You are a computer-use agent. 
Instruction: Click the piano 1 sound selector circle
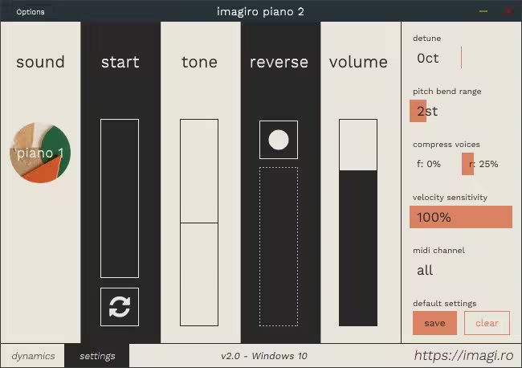(x=40, y=153)
